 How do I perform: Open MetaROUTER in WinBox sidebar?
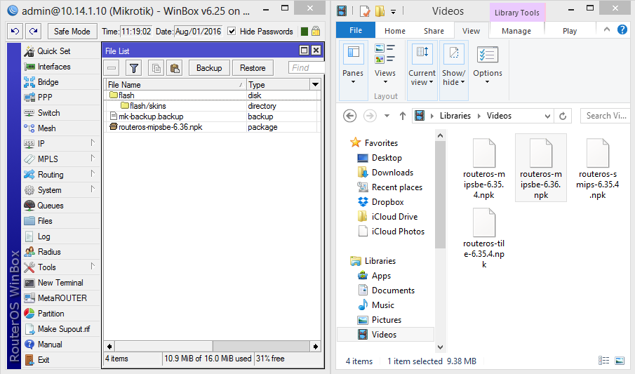click(x=61, y=298)
